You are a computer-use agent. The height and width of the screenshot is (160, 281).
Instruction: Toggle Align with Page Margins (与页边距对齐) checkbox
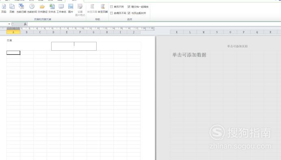[x=137, y=13]
